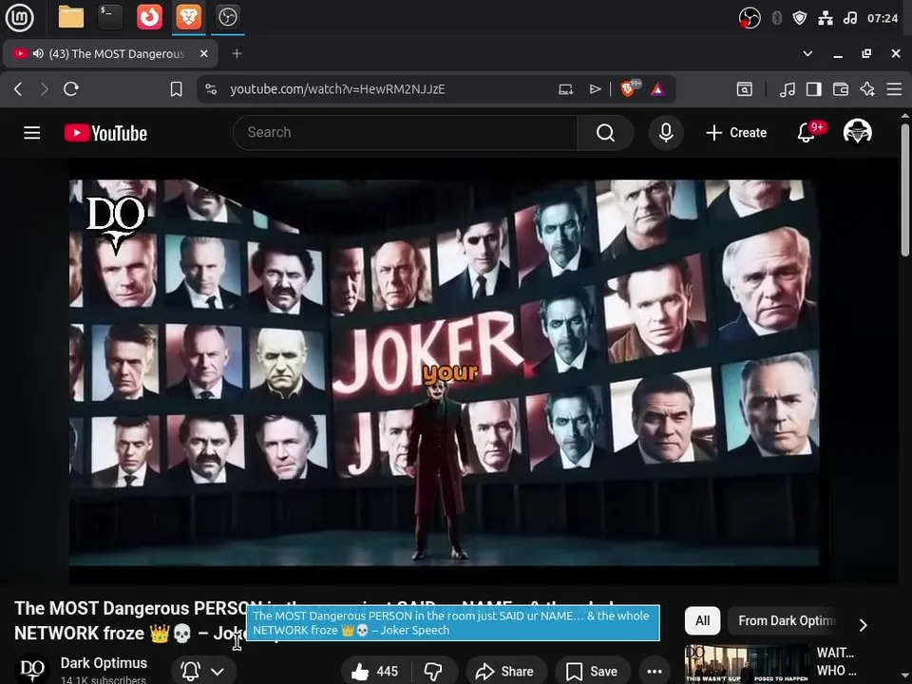Go back with browser back arrow
Image resolution: width=912 pixels, height=684 pixels.
click(18, 89)
